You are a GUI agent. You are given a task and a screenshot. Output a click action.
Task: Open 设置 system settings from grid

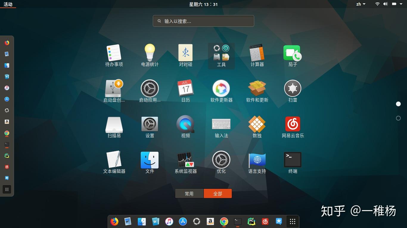tap(150, 127)
